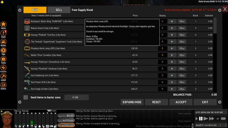Increase quantity of Gott Power Drill with plus
Viewport: 228px width, 128px height.
click(x=172, y=82)
